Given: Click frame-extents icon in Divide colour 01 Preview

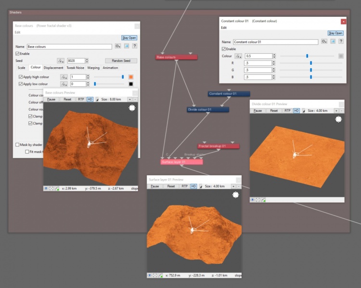Looking at the screenshot, I should (x=258, y=200).
